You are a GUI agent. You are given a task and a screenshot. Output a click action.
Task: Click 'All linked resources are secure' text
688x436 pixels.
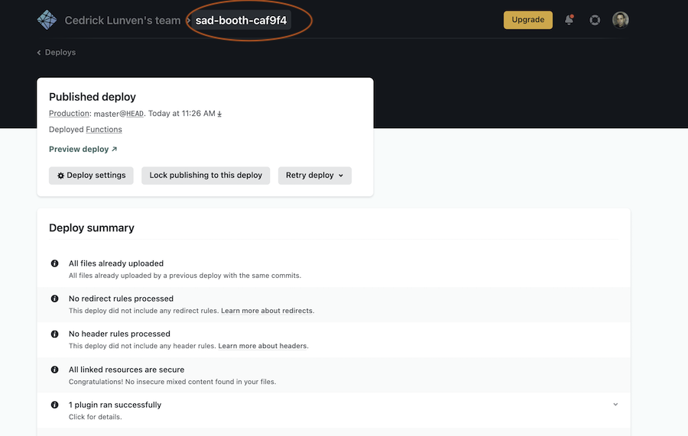tap(126, 370)
